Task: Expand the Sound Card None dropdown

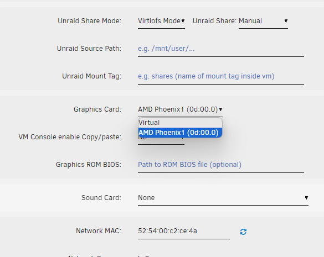Action: (223, 198)
